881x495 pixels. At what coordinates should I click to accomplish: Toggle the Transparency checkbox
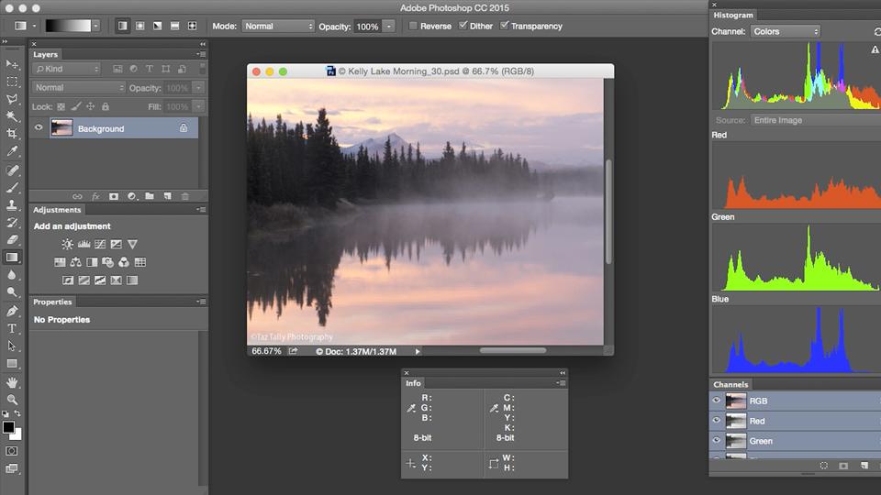click(x=505, y=26)
